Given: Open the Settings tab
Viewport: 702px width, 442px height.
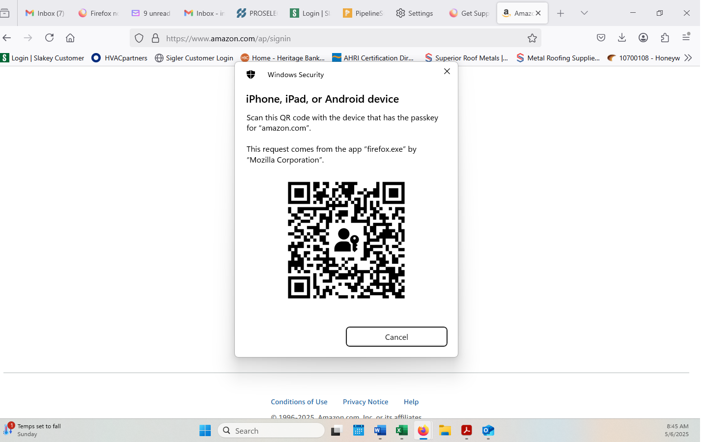Looking at the screenshot, I should (x=416, y=13).
